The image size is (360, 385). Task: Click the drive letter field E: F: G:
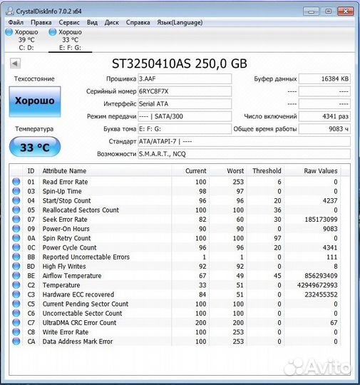point(185,129)
